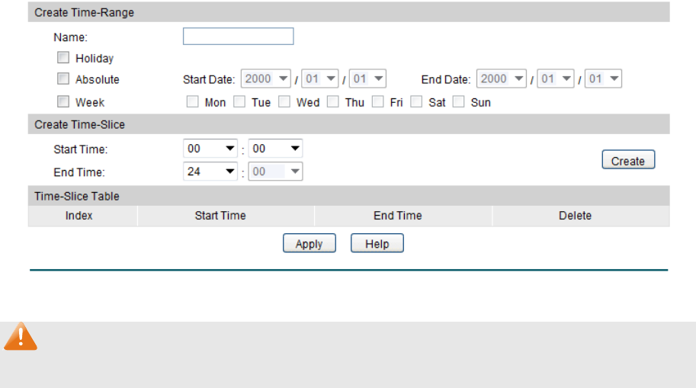Open the Start Date year dropdown
Image resolution: width=696 pixels, height=388 pixels.
pyautogui.click(x=266, y=79)
